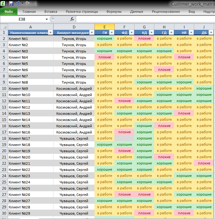Select 'плохие' HR cell for Клиент №4
Image resolution: width=215 pixels, height=219 pixels.
tap(184, 57)
